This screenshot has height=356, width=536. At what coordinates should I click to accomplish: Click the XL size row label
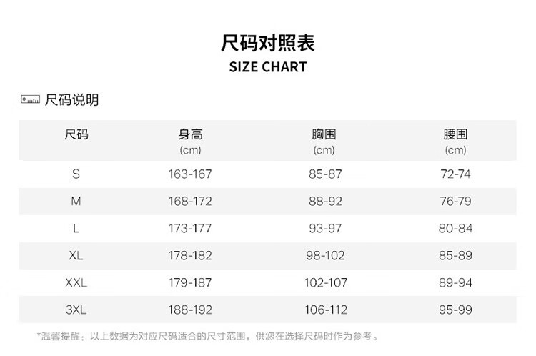click(76, 255)
